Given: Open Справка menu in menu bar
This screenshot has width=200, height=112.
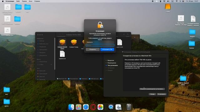Looking at the screenshot, I should coord(37,1).
